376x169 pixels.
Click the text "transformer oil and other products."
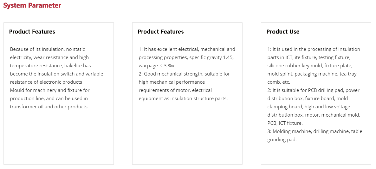(49, 107)
